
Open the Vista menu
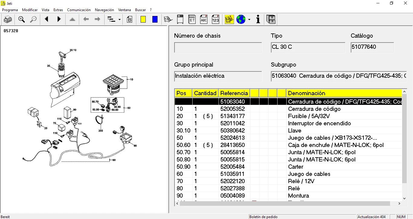point(45,10)
